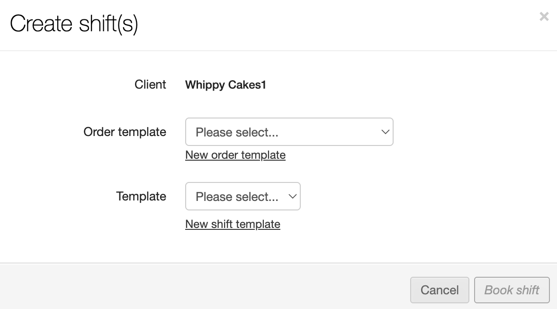
Task: Click the Client field label
Action: pos(150,84)
